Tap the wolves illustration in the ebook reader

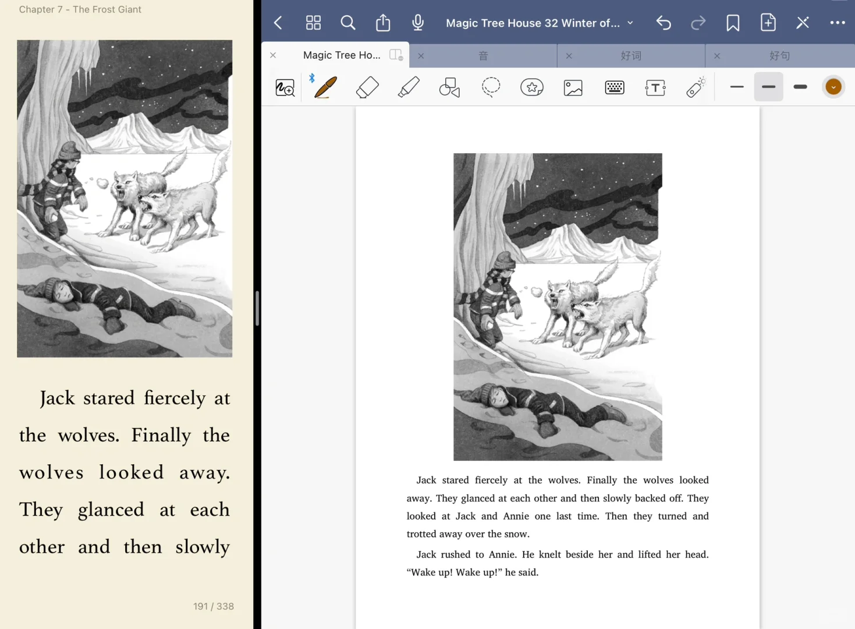pos(125,199)
